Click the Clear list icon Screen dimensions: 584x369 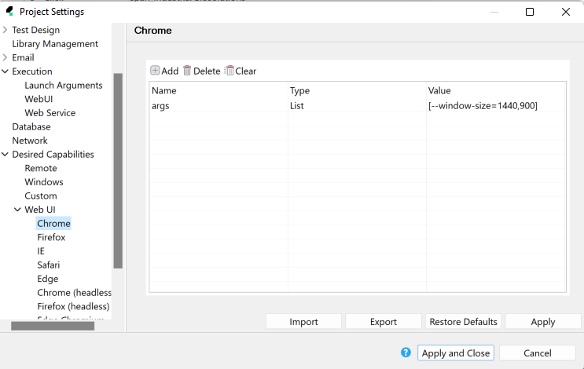[229, 71]
